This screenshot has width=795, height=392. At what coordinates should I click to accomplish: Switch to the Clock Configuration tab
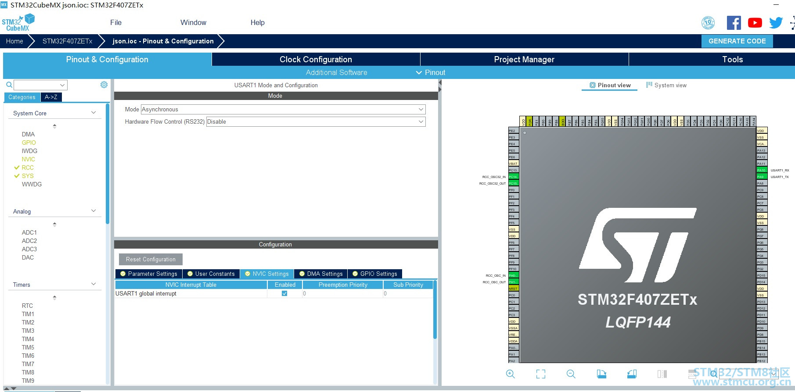coord(316,59)
